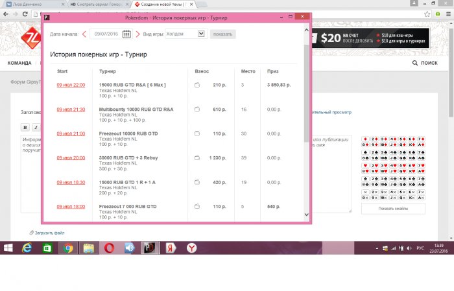The width and height of the screenshot is (454, 291).
Task: Bookmark page with the star icon
Action: click(x=427, y=14)
